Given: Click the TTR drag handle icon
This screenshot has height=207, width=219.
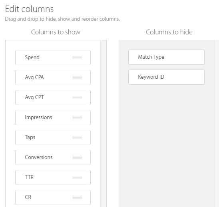Looking at the screenshot, I should (77, 177).
